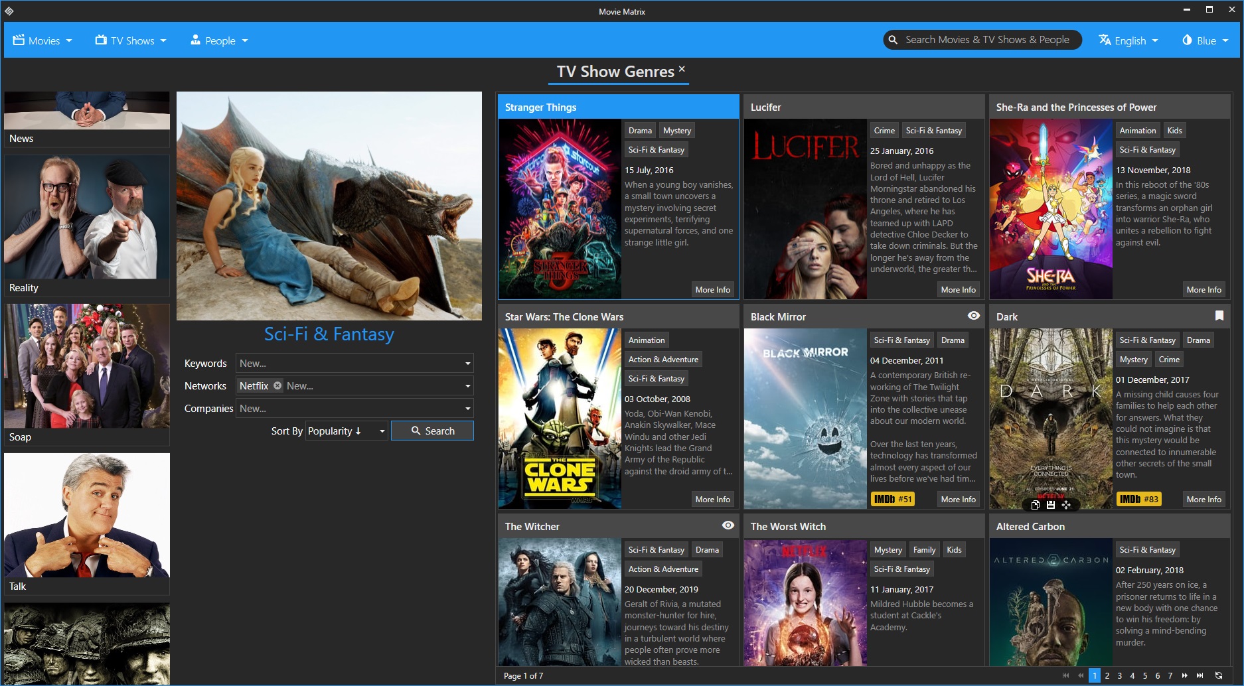Open More Info for Dark
Viewport: 1244px width, 686px height.
(1204, 499)
